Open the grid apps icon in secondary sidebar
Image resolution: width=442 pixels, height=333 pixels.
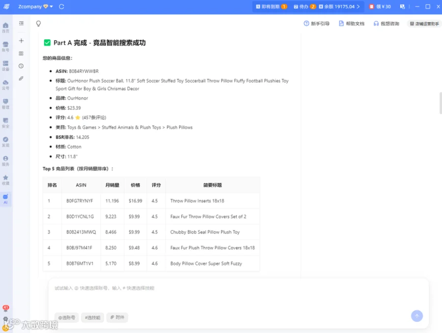pyautogui.click(x=21, y=53)
